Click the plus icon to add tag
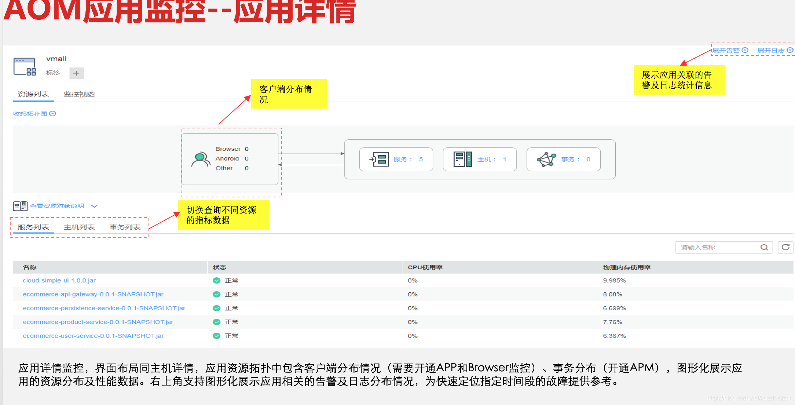This screenshot has height=405, width=795. pos(76,73)
